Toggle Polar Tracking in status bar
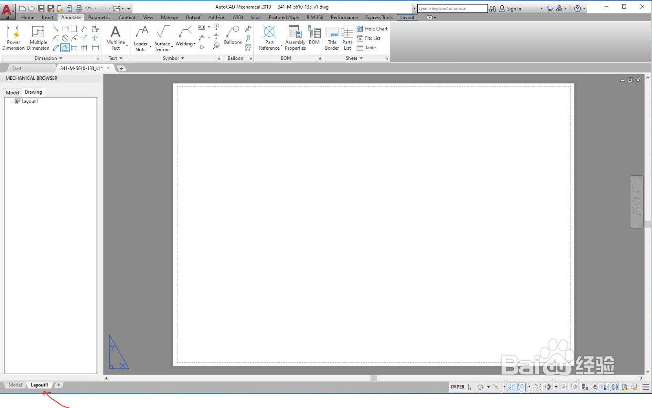 point(481,387)
